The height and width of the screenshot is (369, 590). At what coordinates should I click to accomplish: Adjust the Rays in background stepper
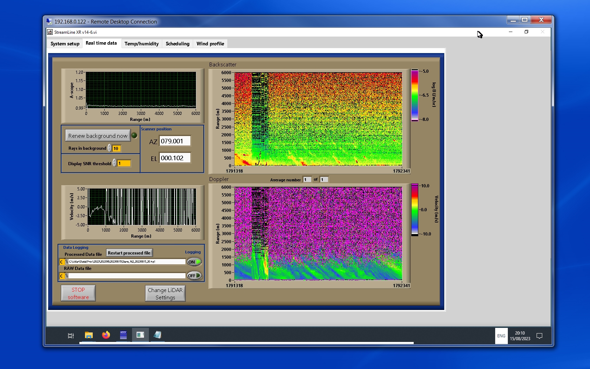point(110,148)
